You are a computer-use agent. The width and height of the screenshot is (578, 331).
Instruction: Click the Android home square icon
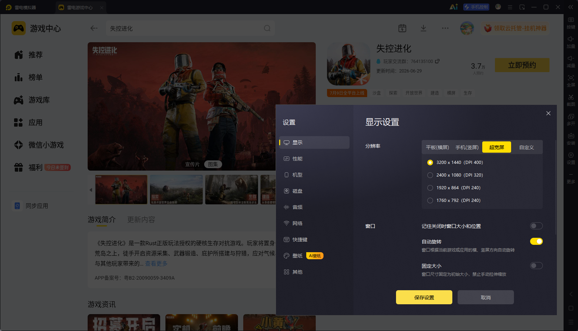click(571, 308)
